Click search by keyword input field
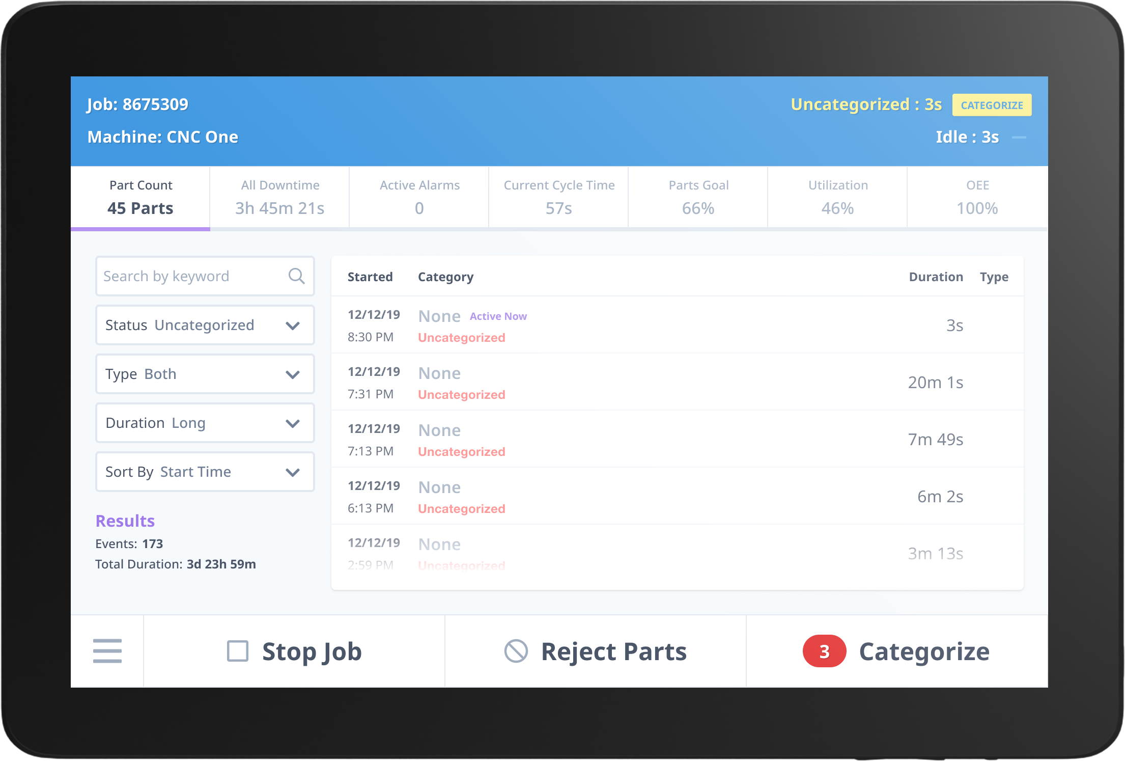The image size is (1125, 761). pos(202,275)
